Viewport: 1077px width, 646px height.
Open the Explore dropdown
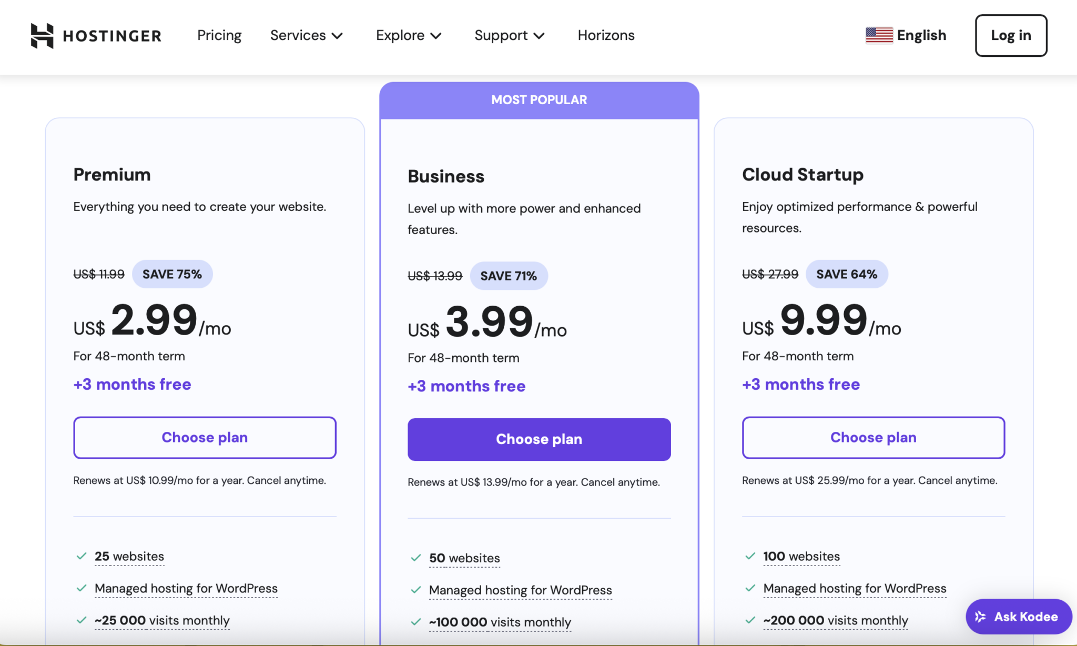(408, 35)
